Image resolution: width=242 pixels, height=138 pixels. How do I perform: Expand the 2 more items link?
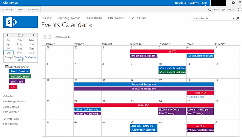tap(195, 96)
